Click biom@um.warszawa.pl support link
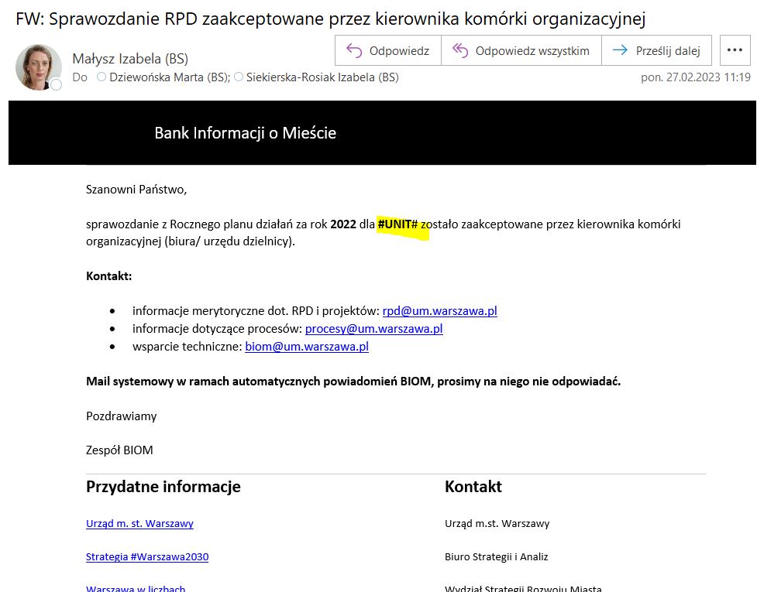The width and height of the screenshot is (757, 592). [x=307, y=347]
